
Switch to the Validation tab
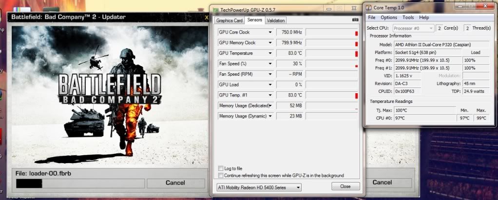pos(276,20)
